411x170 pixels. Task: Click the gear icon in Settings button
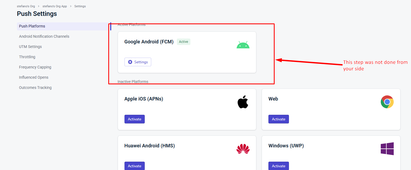click(130, 62)
